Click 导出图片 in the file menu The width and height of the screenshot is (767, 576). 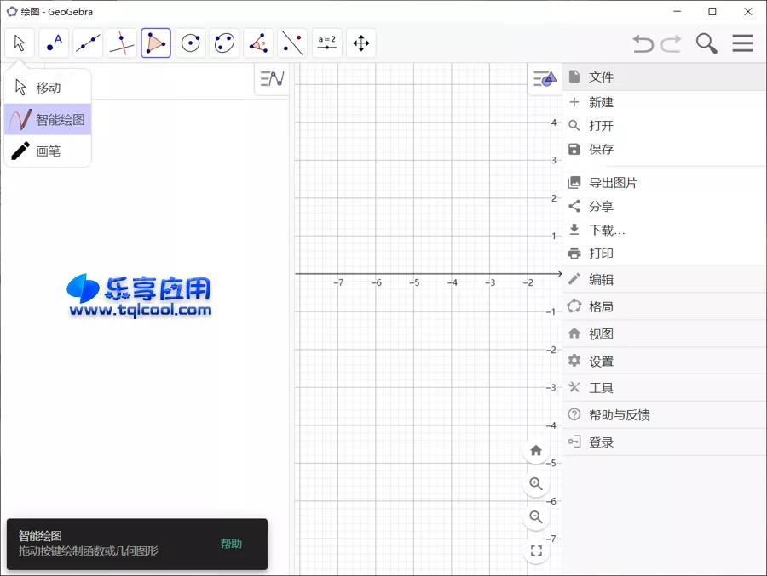click(x=613, y=183)
